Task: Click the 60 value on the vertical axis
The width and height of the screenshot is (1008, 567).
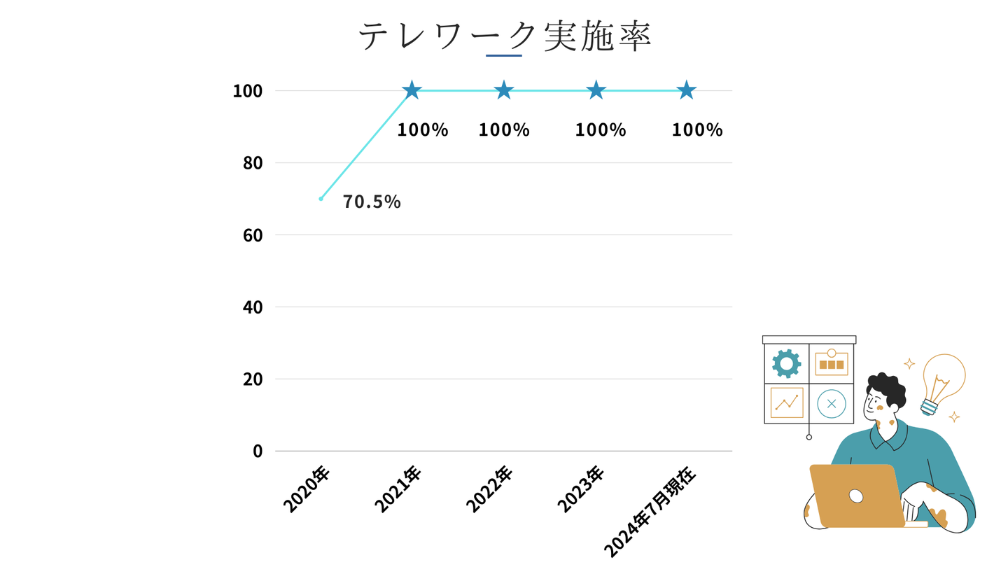Action: (253, 235)
